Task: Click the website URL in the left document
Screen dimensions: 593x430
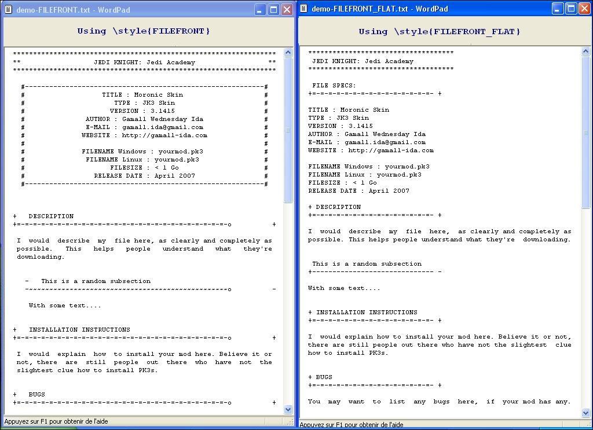Action: point(164,135)
